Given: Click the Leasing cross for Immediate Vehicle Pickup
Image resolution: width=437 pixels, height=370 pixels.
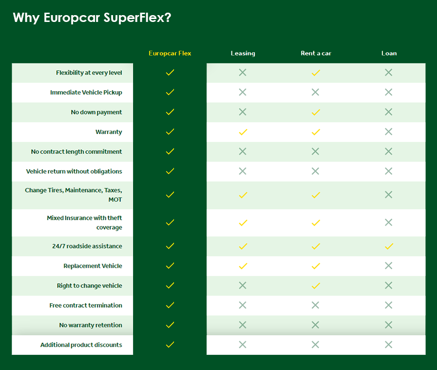Looking at the screenshot, I should click(x=243, y=92).
